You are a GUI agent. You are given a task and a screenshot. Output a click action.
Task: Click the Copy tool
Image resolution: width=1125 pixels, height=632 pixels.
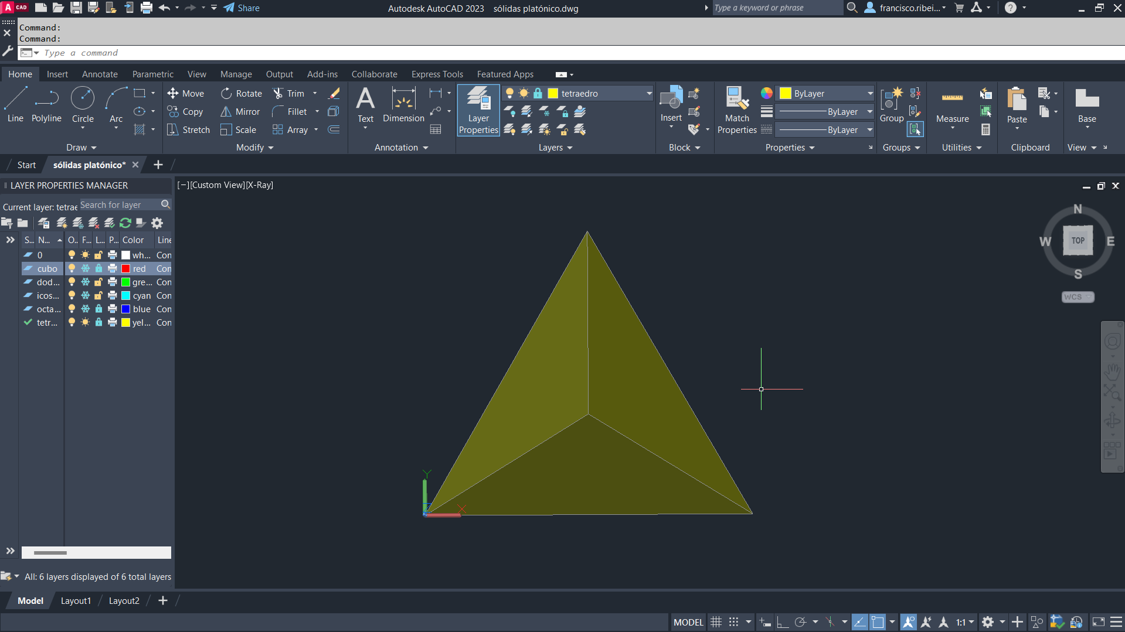185,111
